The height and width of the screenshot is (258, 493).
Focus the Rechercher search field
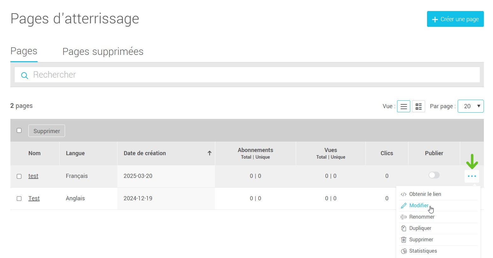(x=246, y=75)
